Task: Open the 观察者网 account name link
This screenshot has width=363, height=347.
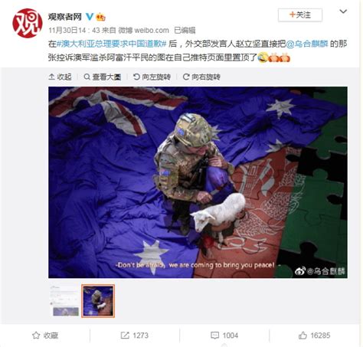Action: coord(65,17)
